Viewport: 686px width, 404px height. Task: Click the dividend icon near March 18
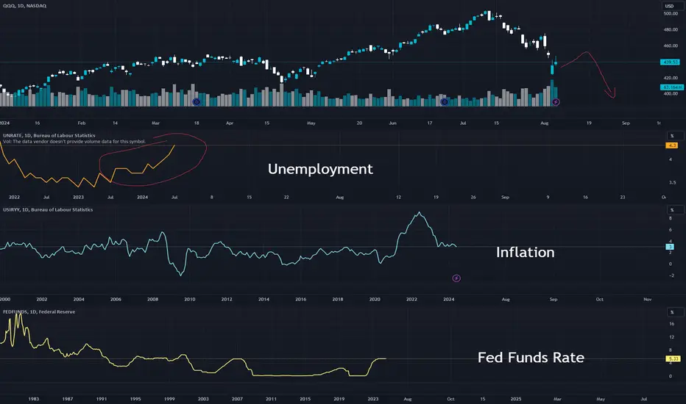(x=197, y=102)
